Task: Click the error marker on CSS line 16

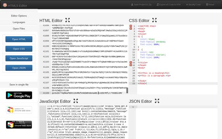Action: pos(131,65)
